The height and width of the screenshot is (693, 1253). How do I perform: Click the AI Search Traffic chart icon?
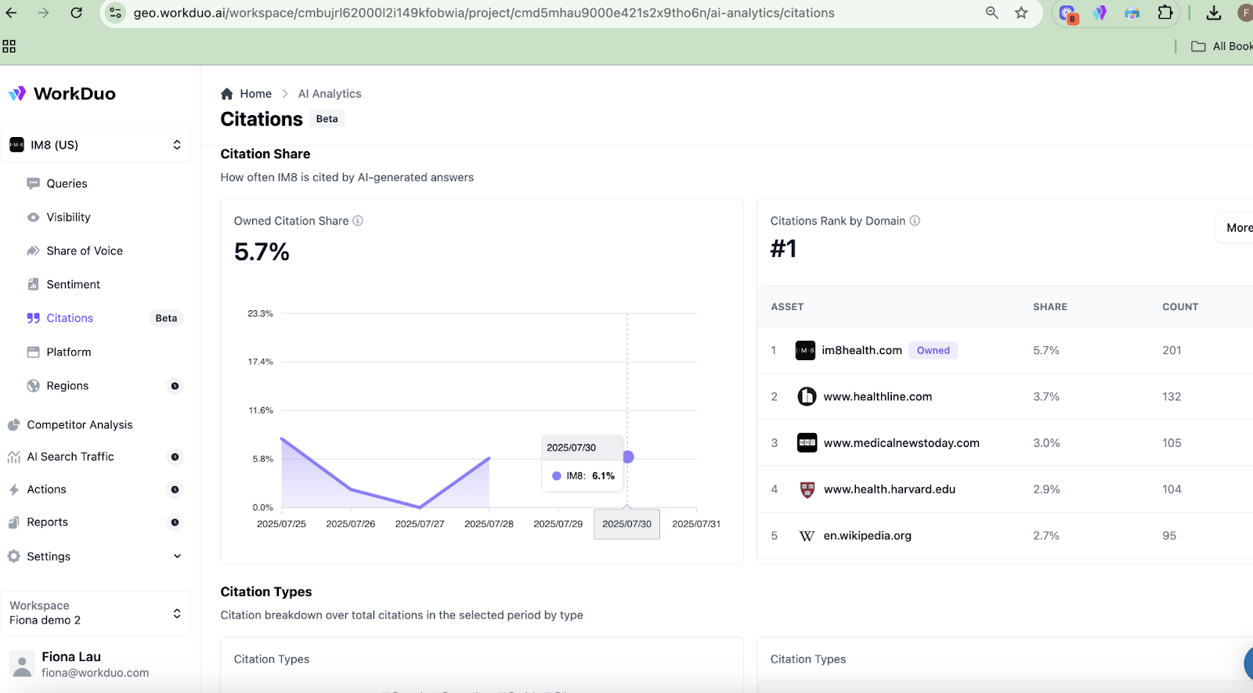(13, 457)
